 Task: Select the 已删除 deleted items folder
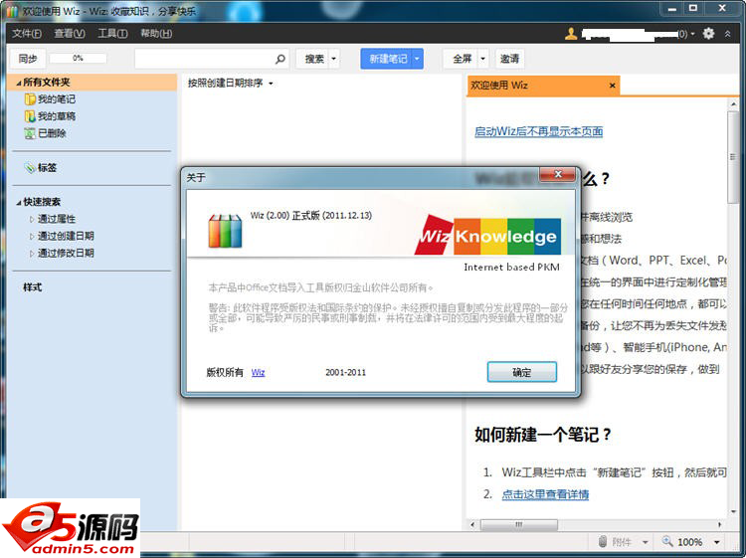click(52, 133)
